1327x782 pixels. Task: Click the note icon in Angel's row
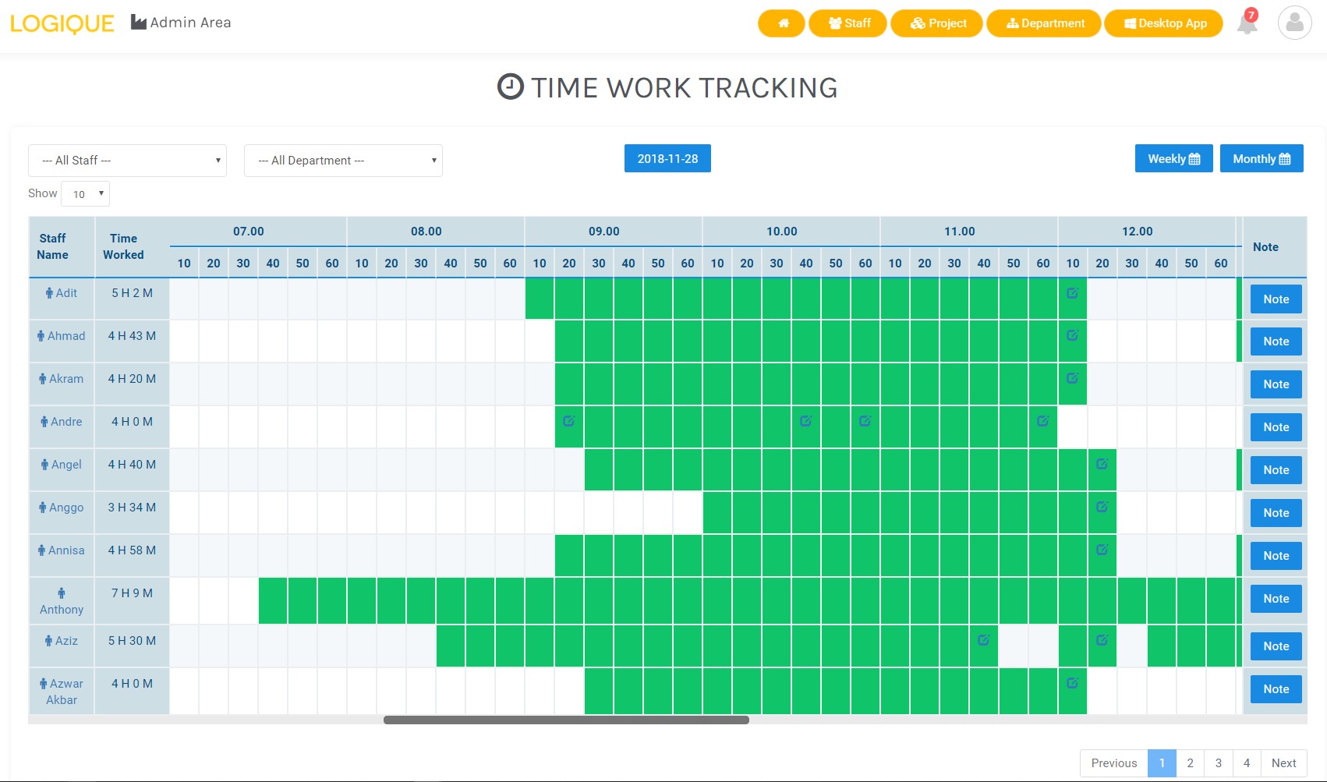(x=1102, y=464)
